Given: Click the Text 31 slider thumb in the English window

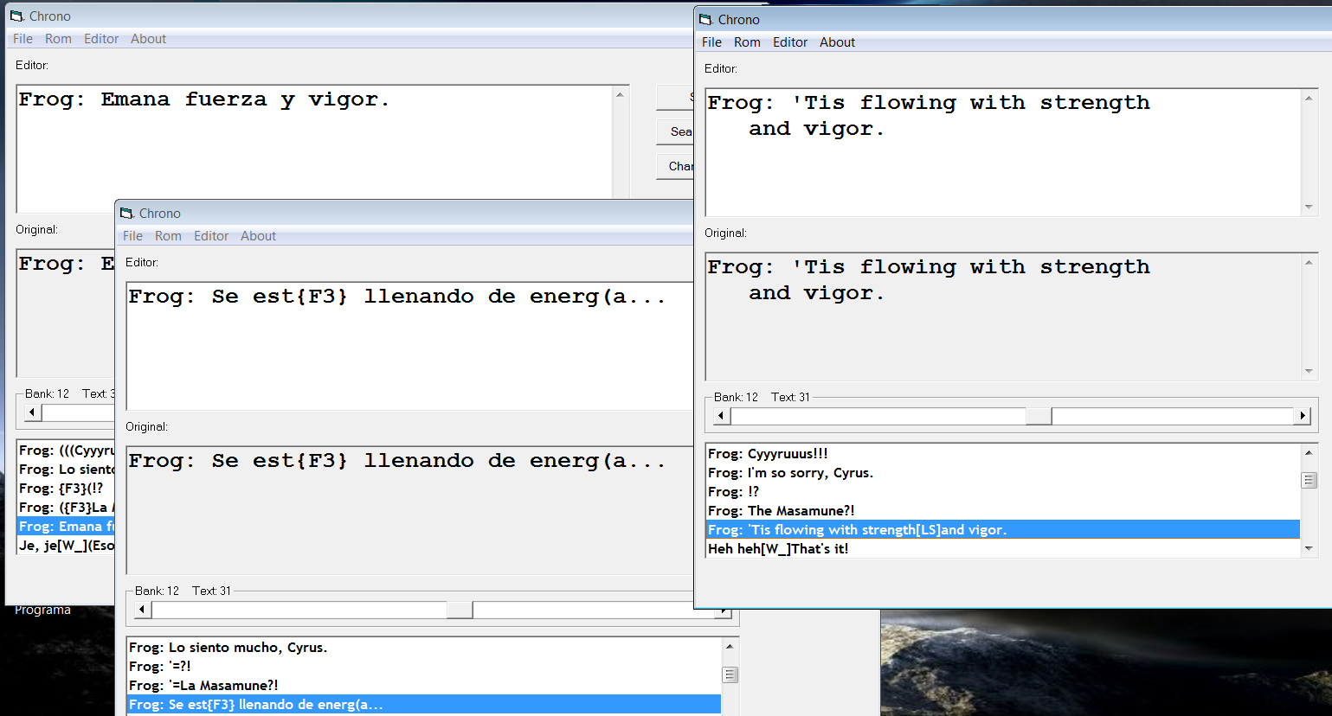Looking at the screenshot, I should [1038, 416].
